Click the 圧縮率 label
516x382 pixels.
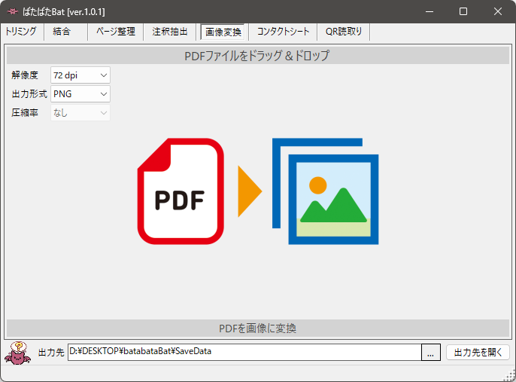tap(25, 113)
